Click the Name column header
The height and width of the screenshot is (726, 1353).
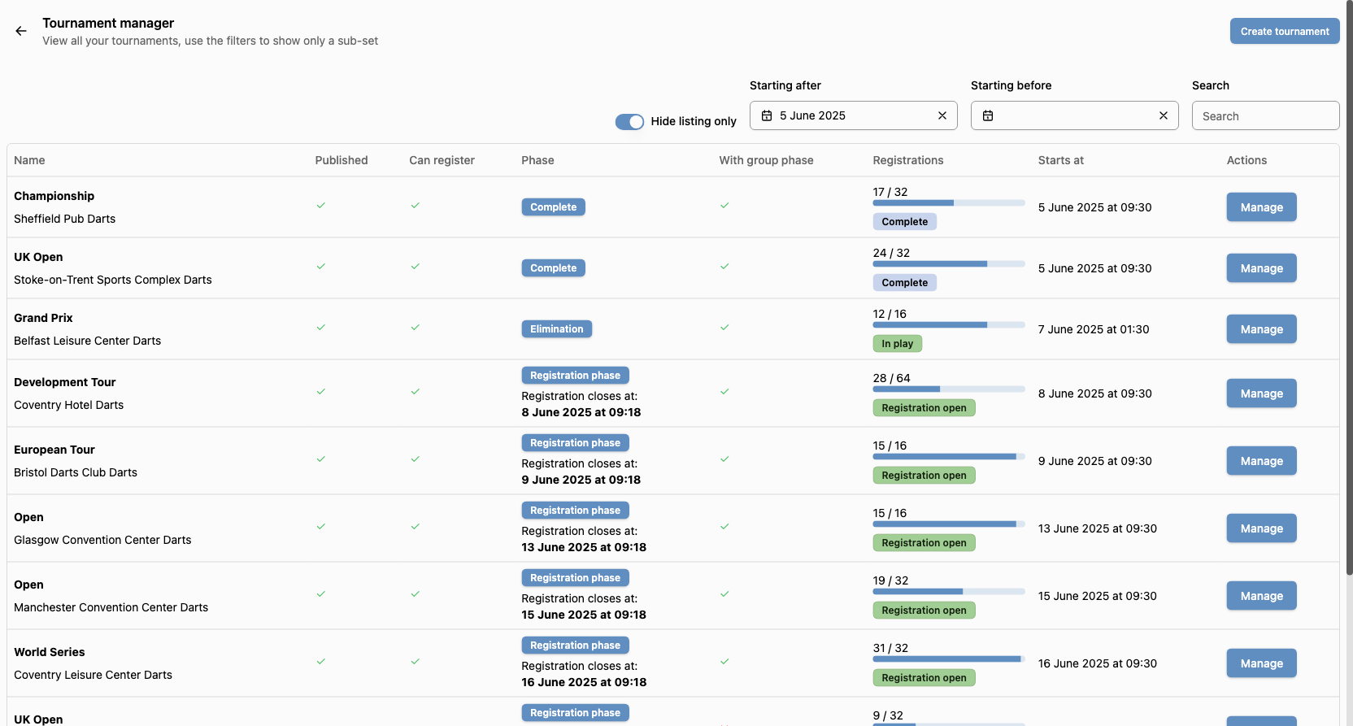(x=29, y=160)
